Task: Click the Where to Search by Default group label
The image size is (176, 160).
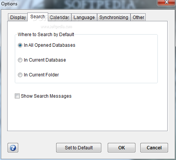Action: click(x=46, y=35)
